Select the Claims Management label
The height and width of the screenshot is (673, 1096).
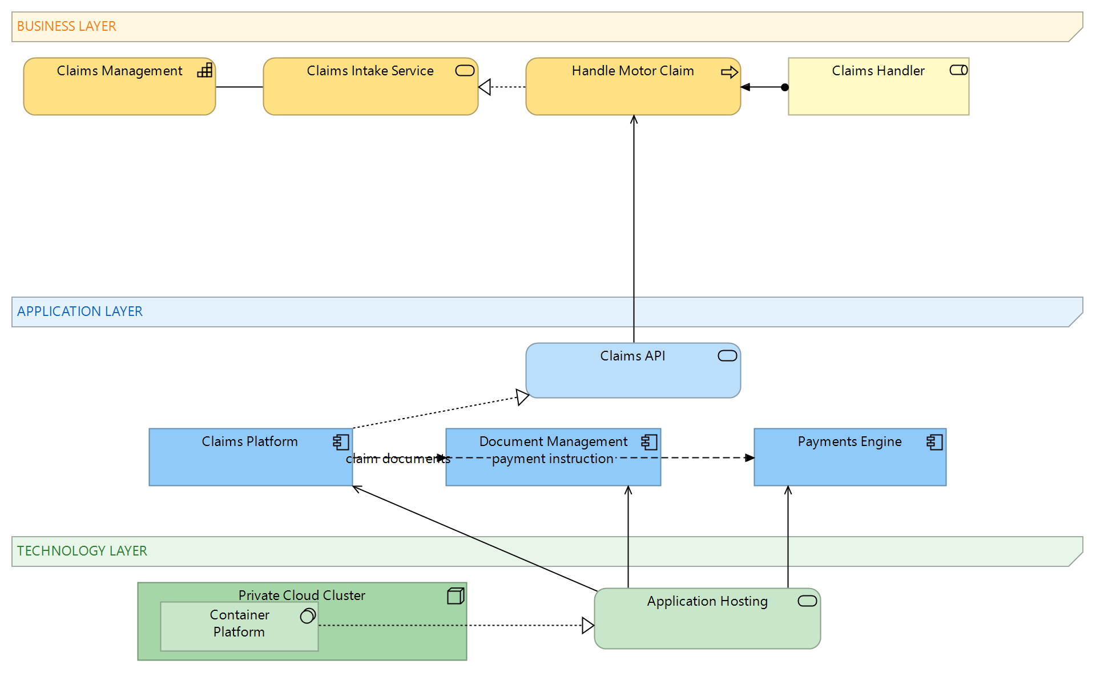tap(119, 71)
